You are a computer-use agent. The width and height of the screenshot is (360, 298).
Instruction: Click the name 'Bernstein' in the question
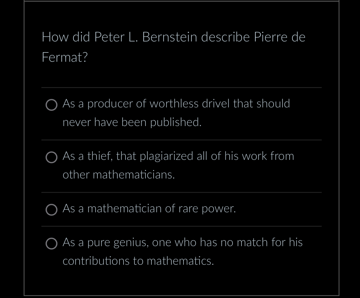click(169, 37)
